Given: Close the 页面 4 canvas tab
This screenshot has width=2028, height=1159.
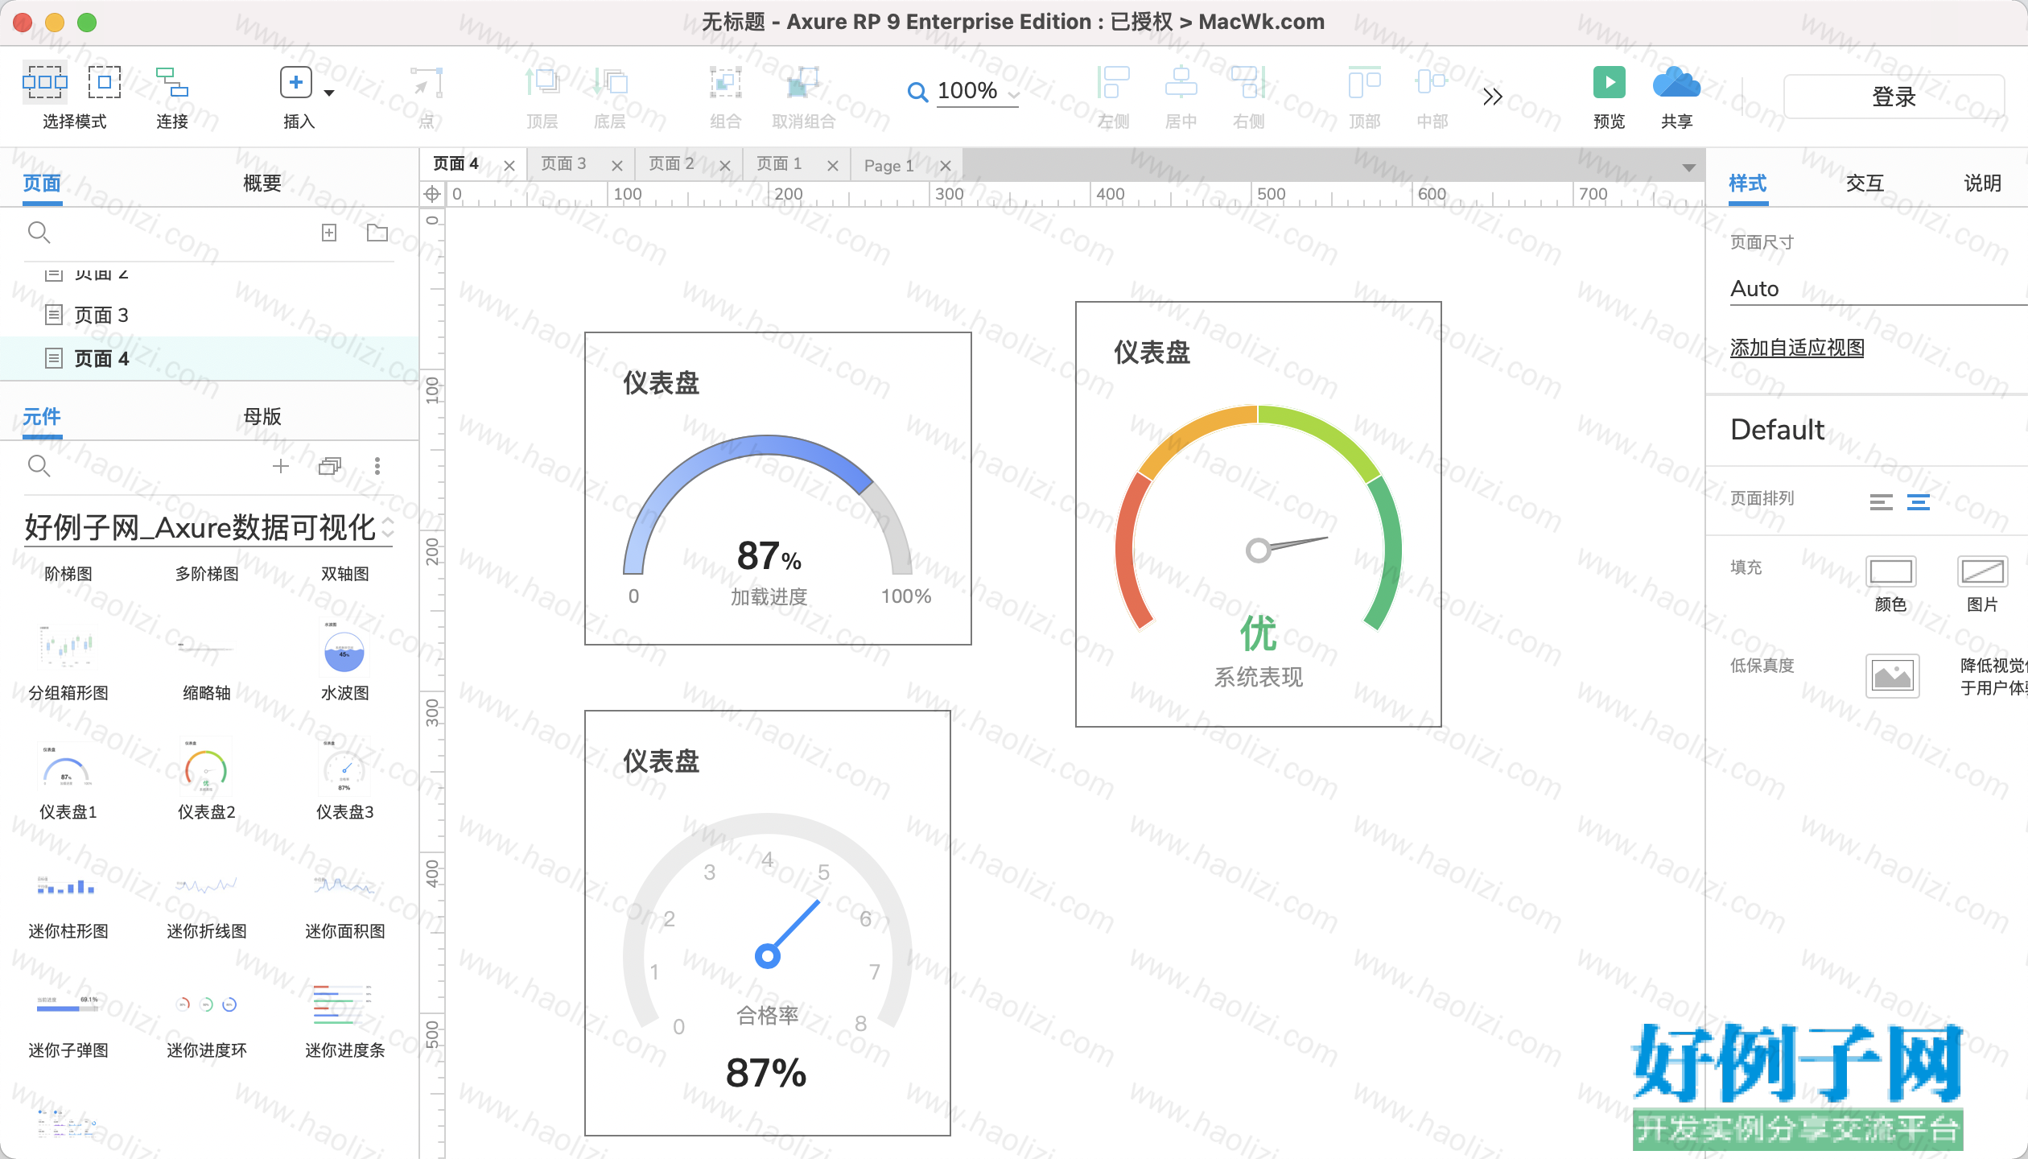Looking at the screenshot, I should (509, 166).
